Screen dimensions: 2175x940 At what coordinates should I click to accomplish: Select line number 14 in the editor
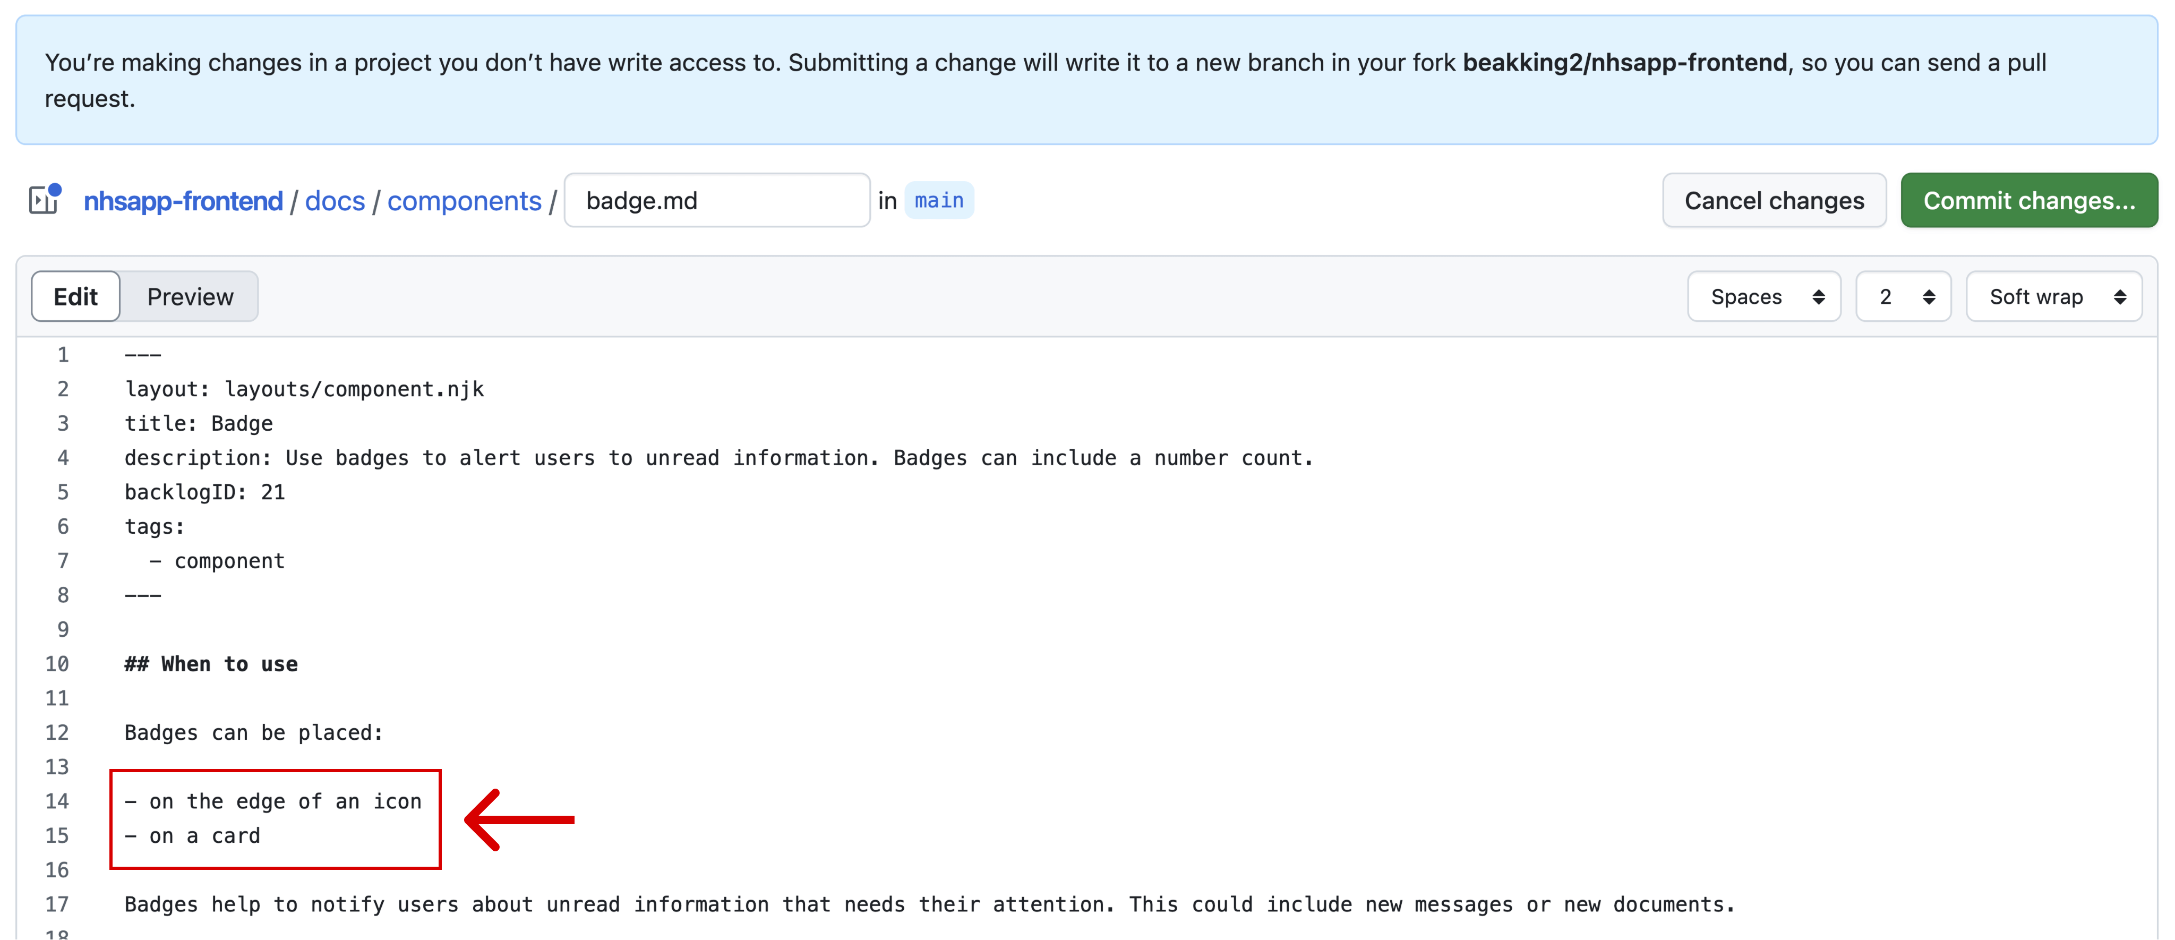(57, 801)
